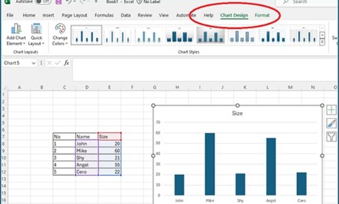Expand the full Chart Styles gallery
This screenshot has width=339, height=204.
coord(322,42)
